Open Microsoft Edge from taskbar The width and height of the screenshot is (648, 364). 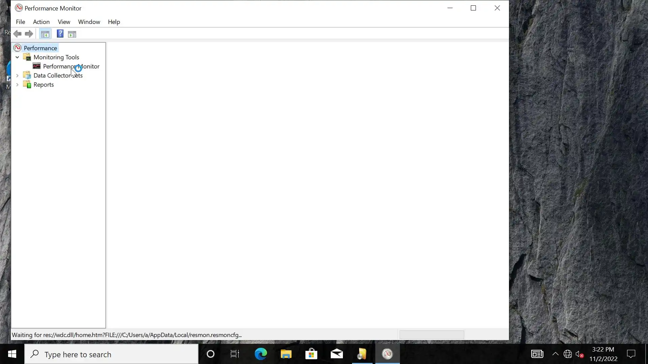coord(261,354)
